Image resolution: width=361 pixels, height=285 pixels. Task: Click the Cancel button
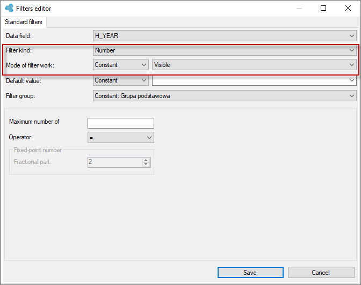point(321,272)
